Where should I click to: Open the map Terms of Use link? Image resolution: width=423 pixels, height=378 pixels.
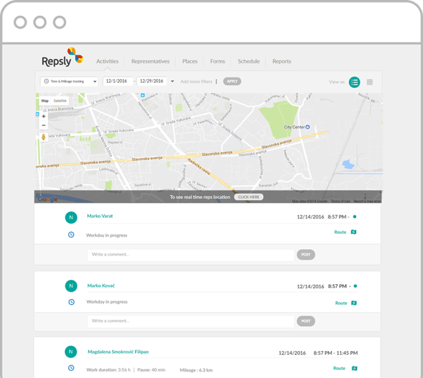340,202
